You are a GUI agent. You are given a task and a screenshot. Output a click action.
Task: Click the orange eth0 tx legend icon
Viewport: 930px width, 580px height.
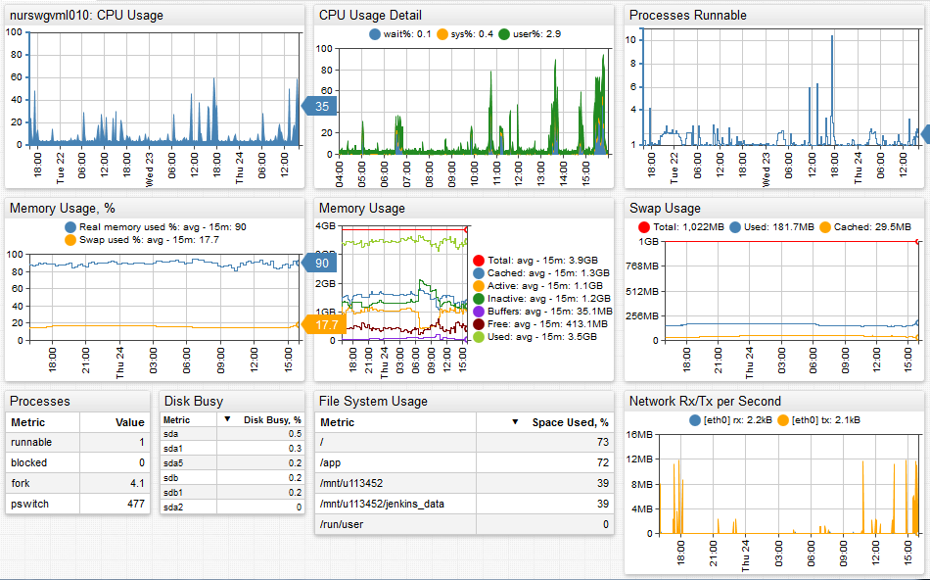tap(782, 420)
